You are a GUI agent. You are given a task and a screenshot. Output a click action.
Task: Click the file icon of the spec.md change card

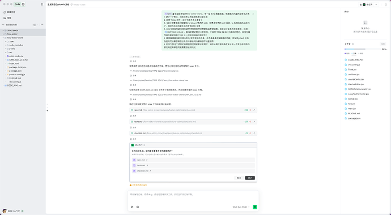point(132,110)
